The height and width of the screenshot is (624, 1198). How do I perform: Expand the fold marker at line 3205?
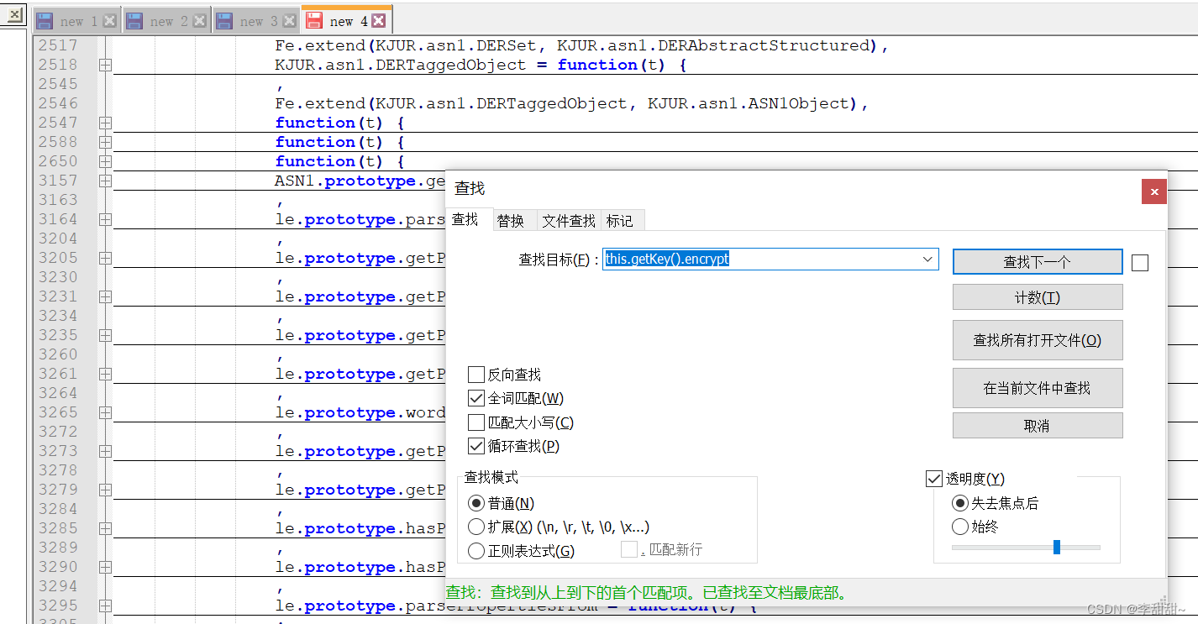tap(105, 258)
